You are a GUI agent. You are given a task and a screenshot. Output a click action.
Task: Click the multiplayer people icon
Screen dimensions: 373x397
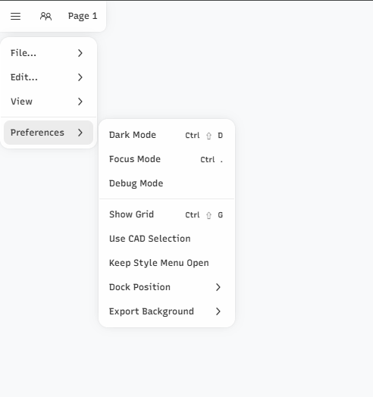click(45, 17)
